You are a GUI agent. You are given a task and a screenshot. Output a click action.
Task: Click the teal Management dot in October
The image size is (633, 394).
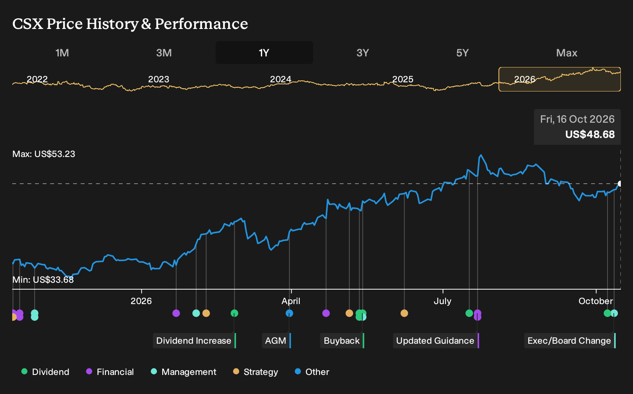click(614, 313)
